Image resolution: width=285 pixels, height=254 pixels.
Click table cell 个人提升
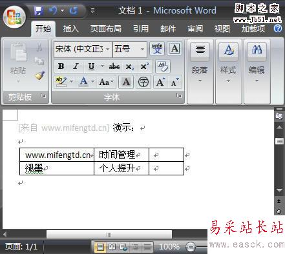click(x=121, y=168)
